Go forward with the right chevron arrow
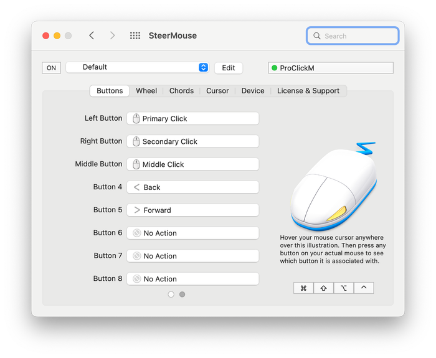This screenshot has width=436, height=358. (112, 35)
